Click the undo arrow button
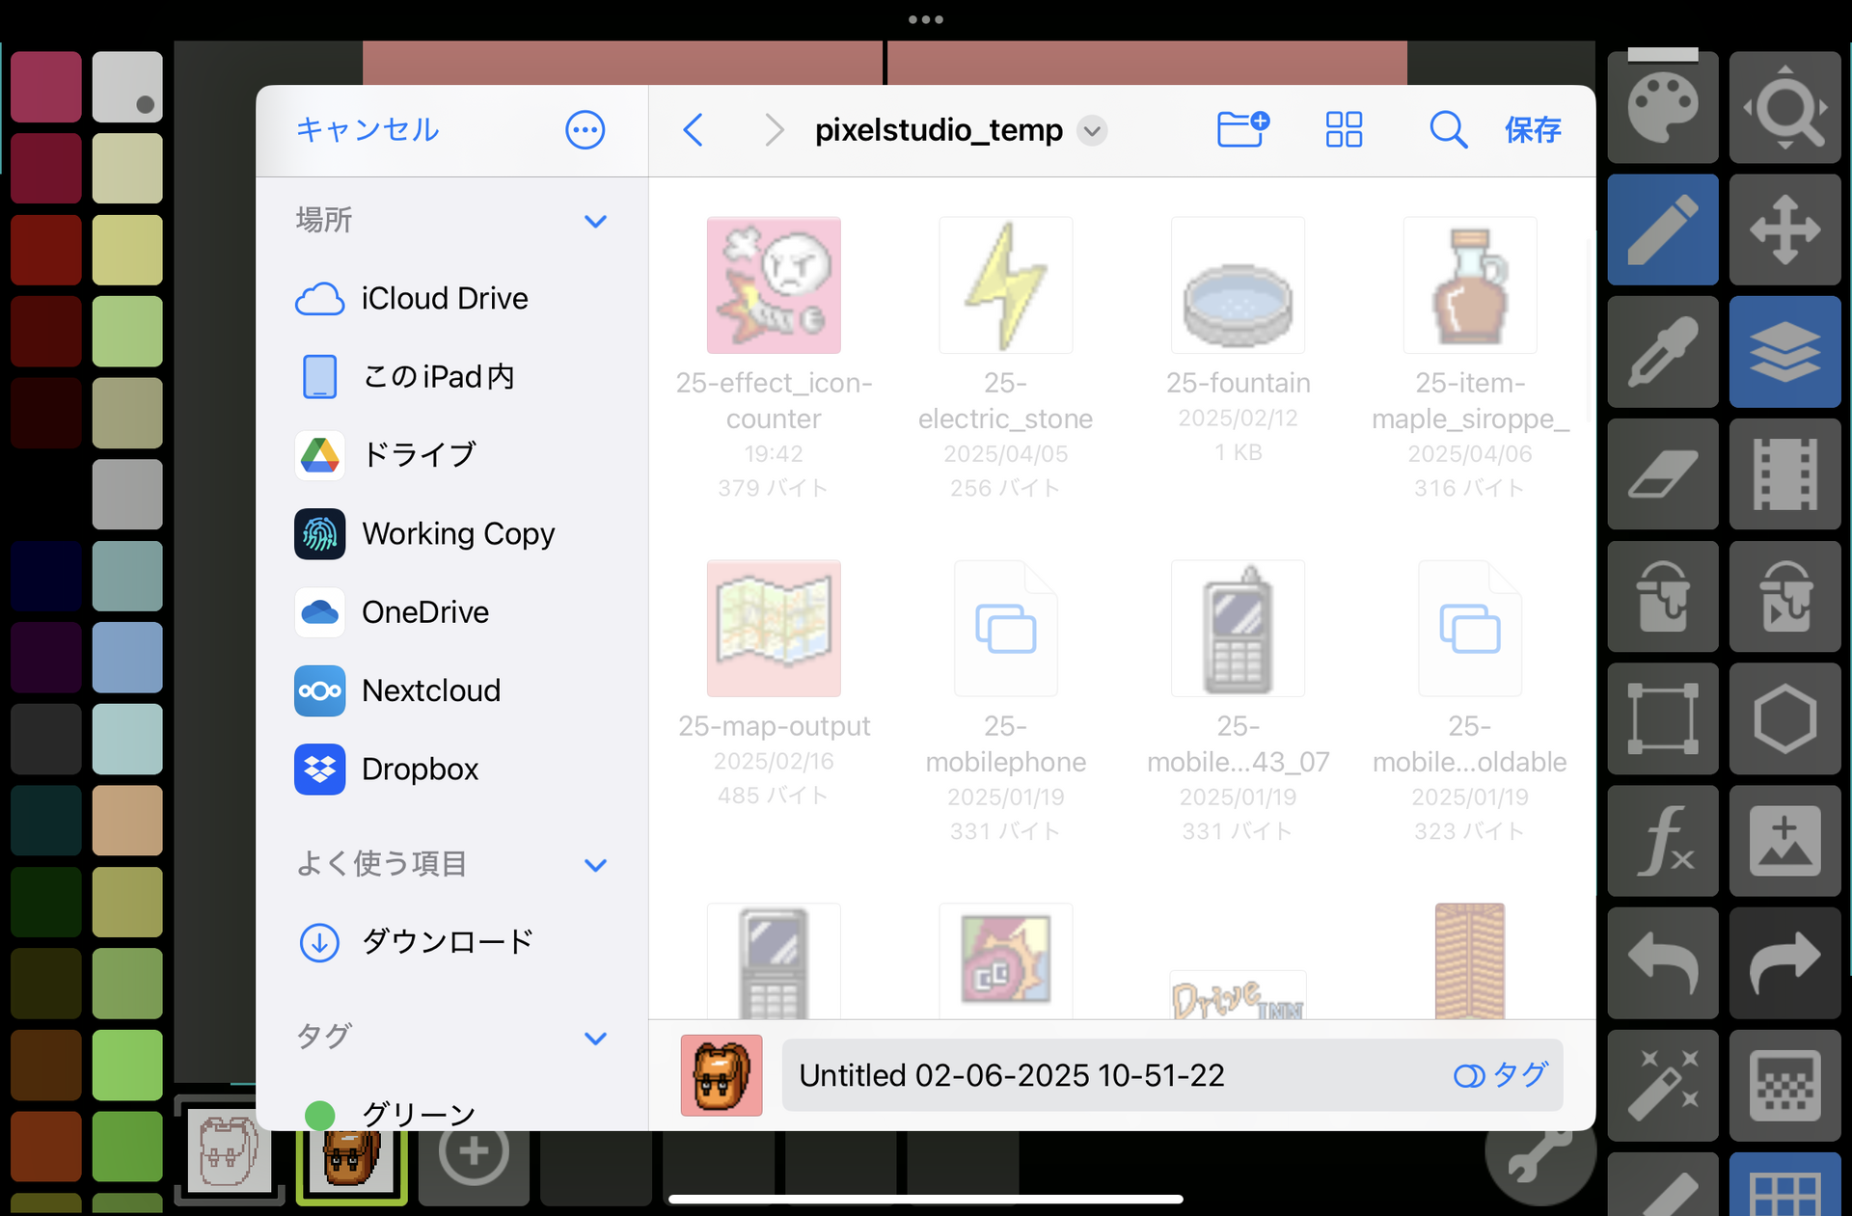This screenshot has height=1216, width=1852. (x=1662, y=962)
